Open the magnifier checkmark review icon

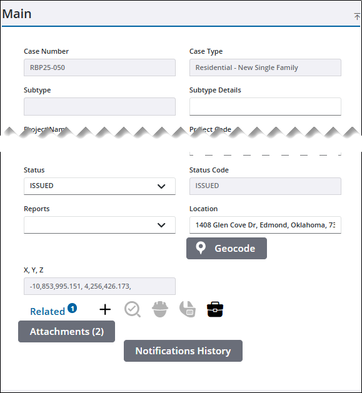(x=133, y=309)
